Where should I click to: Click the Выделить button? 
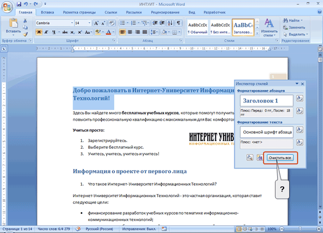(x=295, y=34)
